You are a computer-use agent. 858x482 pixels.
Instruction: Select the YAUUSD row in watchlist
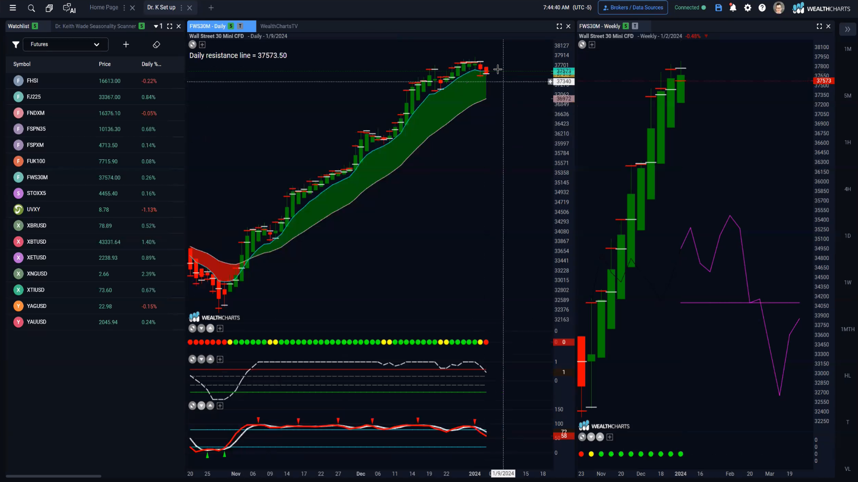(x=95, y=322)
